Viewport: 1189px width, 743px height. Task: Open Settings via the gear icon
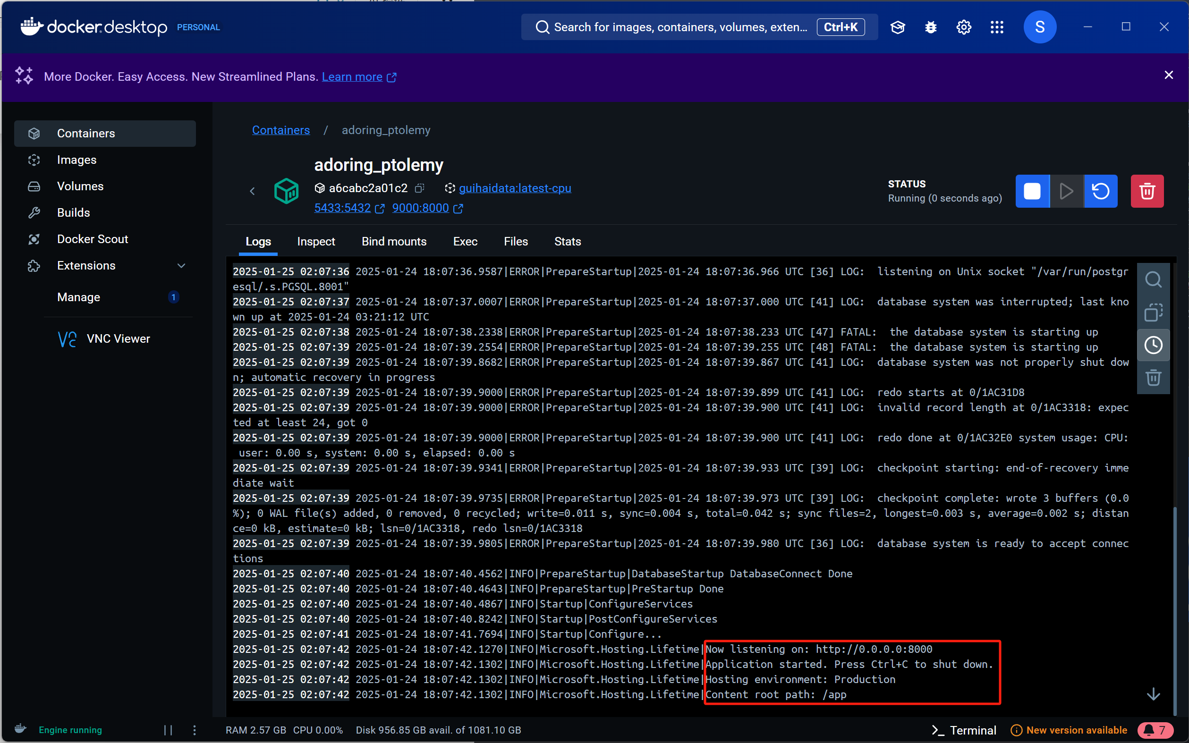[x=963, y=27]
